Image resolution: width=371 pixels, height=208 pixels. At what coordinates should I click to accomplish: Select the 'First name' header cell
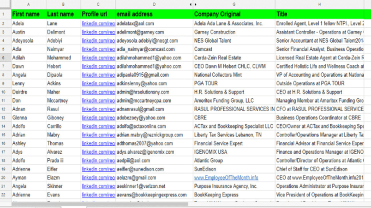[x=29, y=14]
